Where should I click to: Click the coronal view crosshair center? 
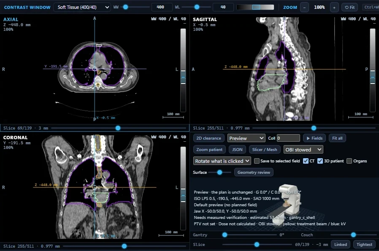tap(95, 187)
